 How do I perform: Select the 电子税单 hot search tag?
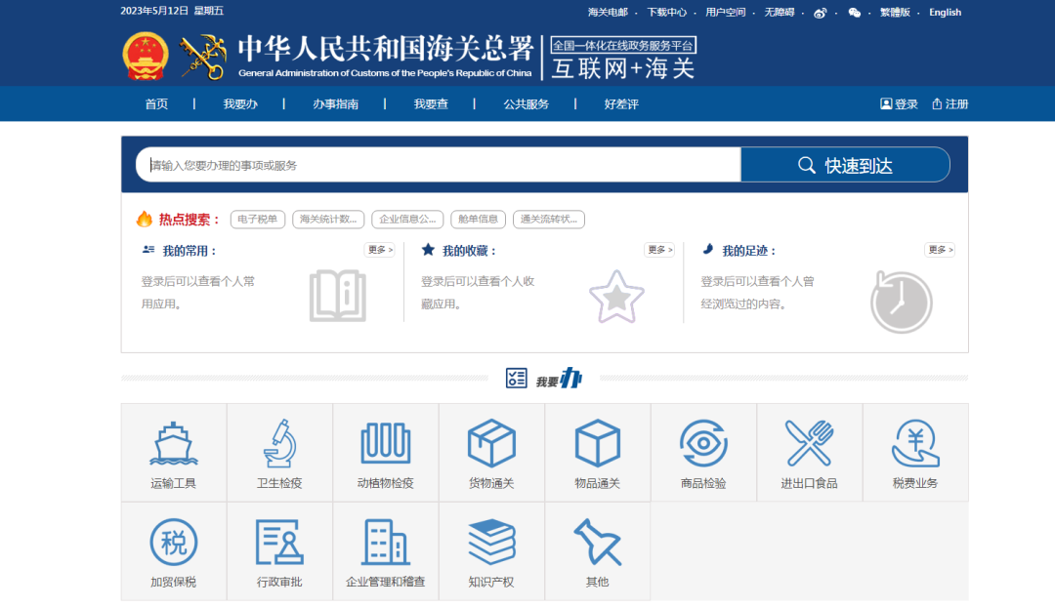coord(258,220)
